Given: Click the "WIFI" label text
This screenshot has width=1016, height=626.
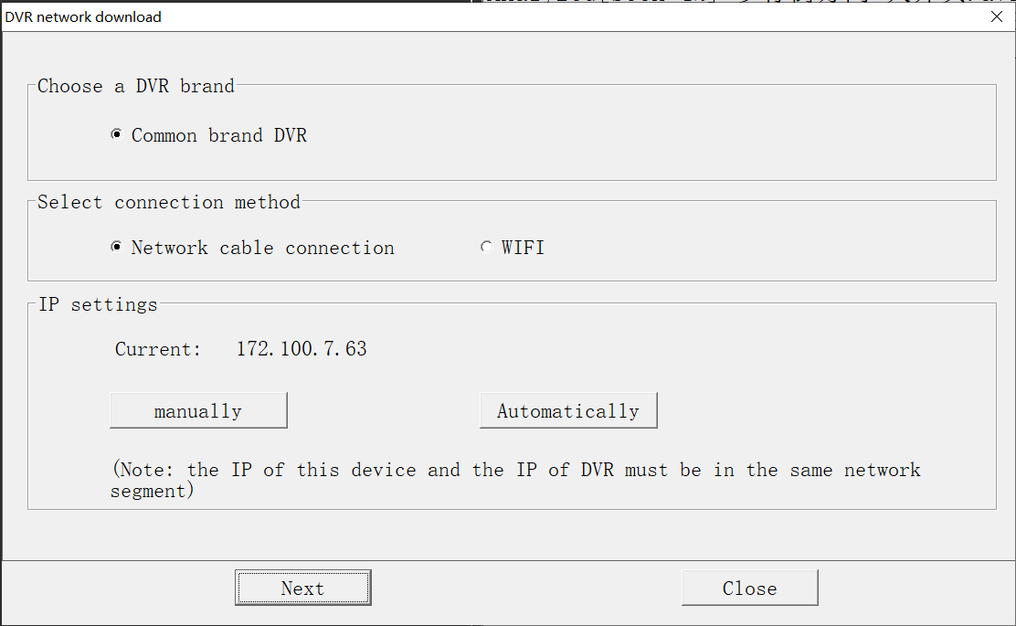Looking at the screenshot, I should [523, 248].
